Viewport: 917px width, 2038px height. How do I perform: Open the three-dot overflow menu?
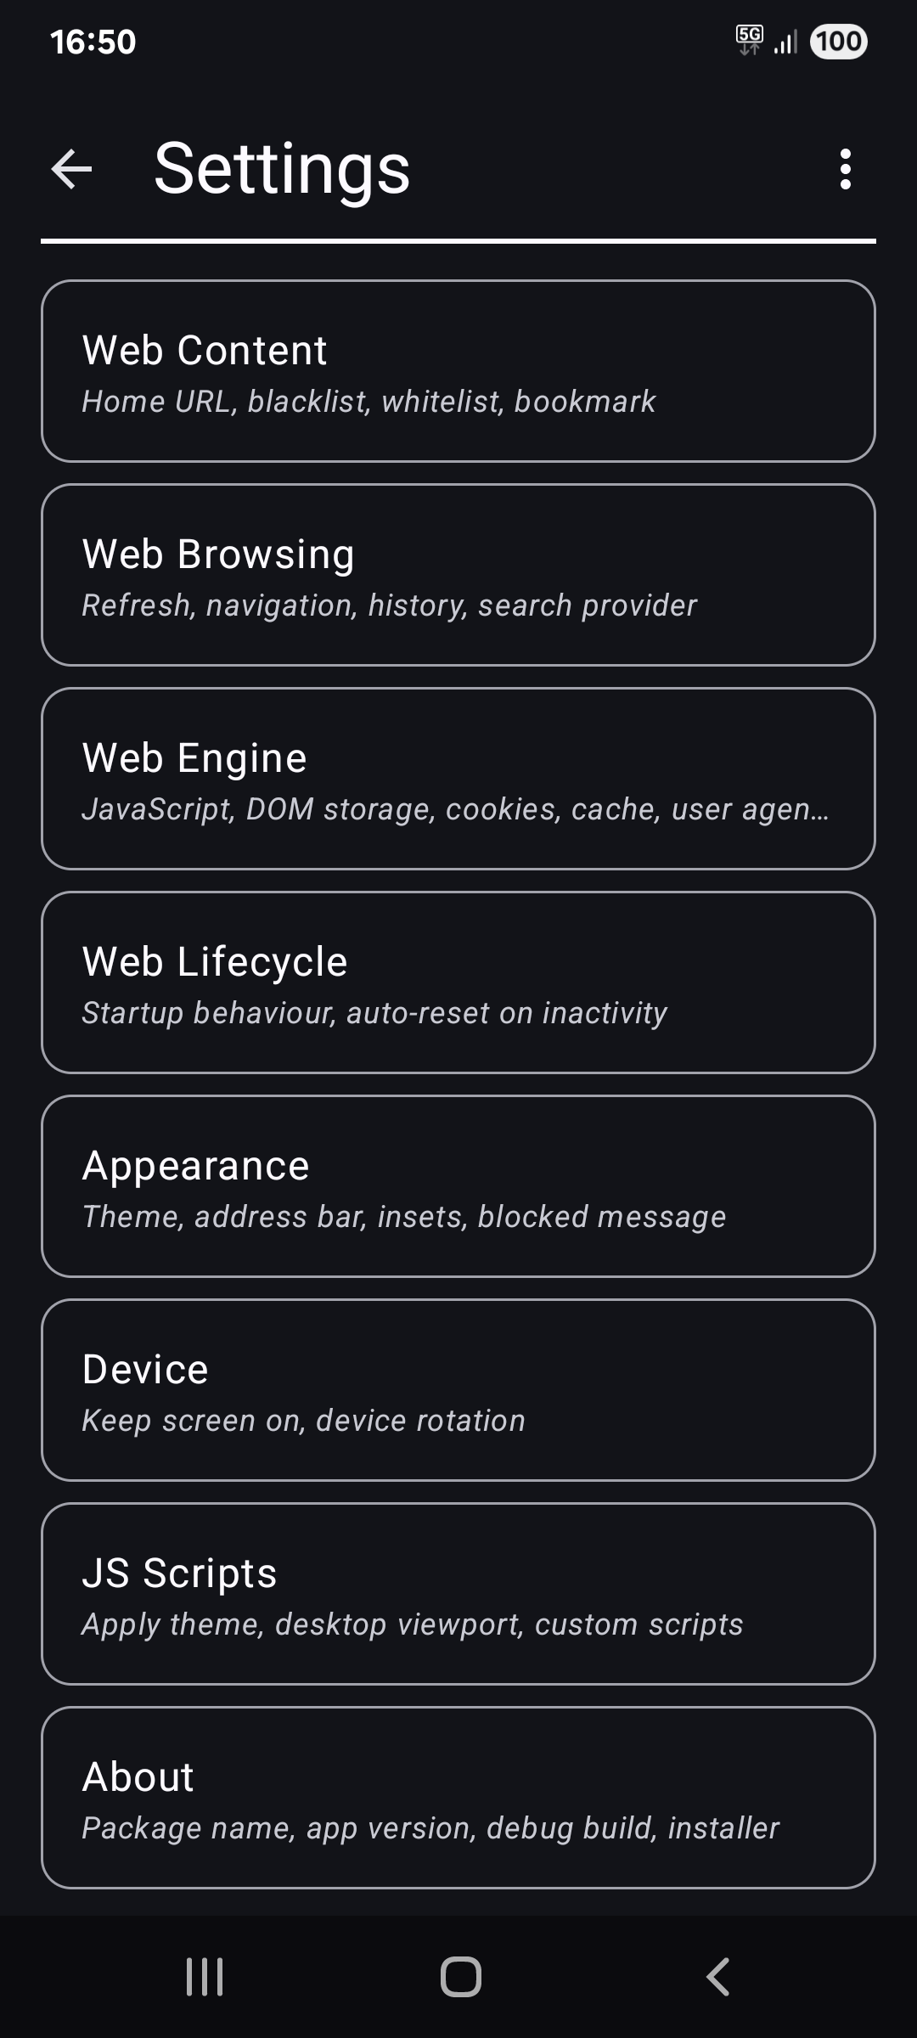845,169
